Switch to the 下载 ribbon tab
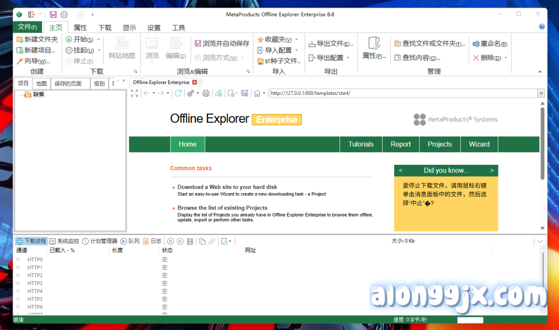 [105, 28]
